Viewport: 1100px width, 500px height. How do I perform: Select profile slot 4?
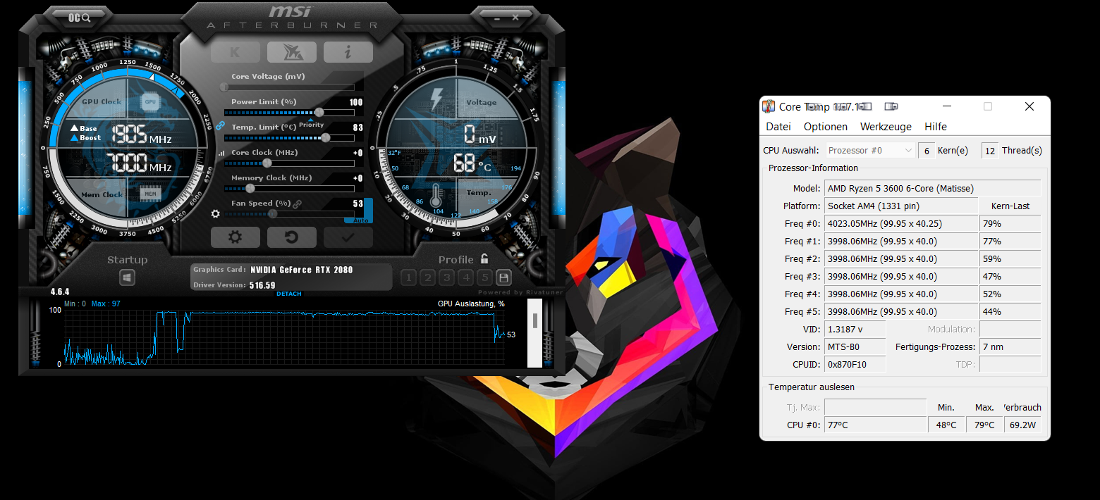465,277
